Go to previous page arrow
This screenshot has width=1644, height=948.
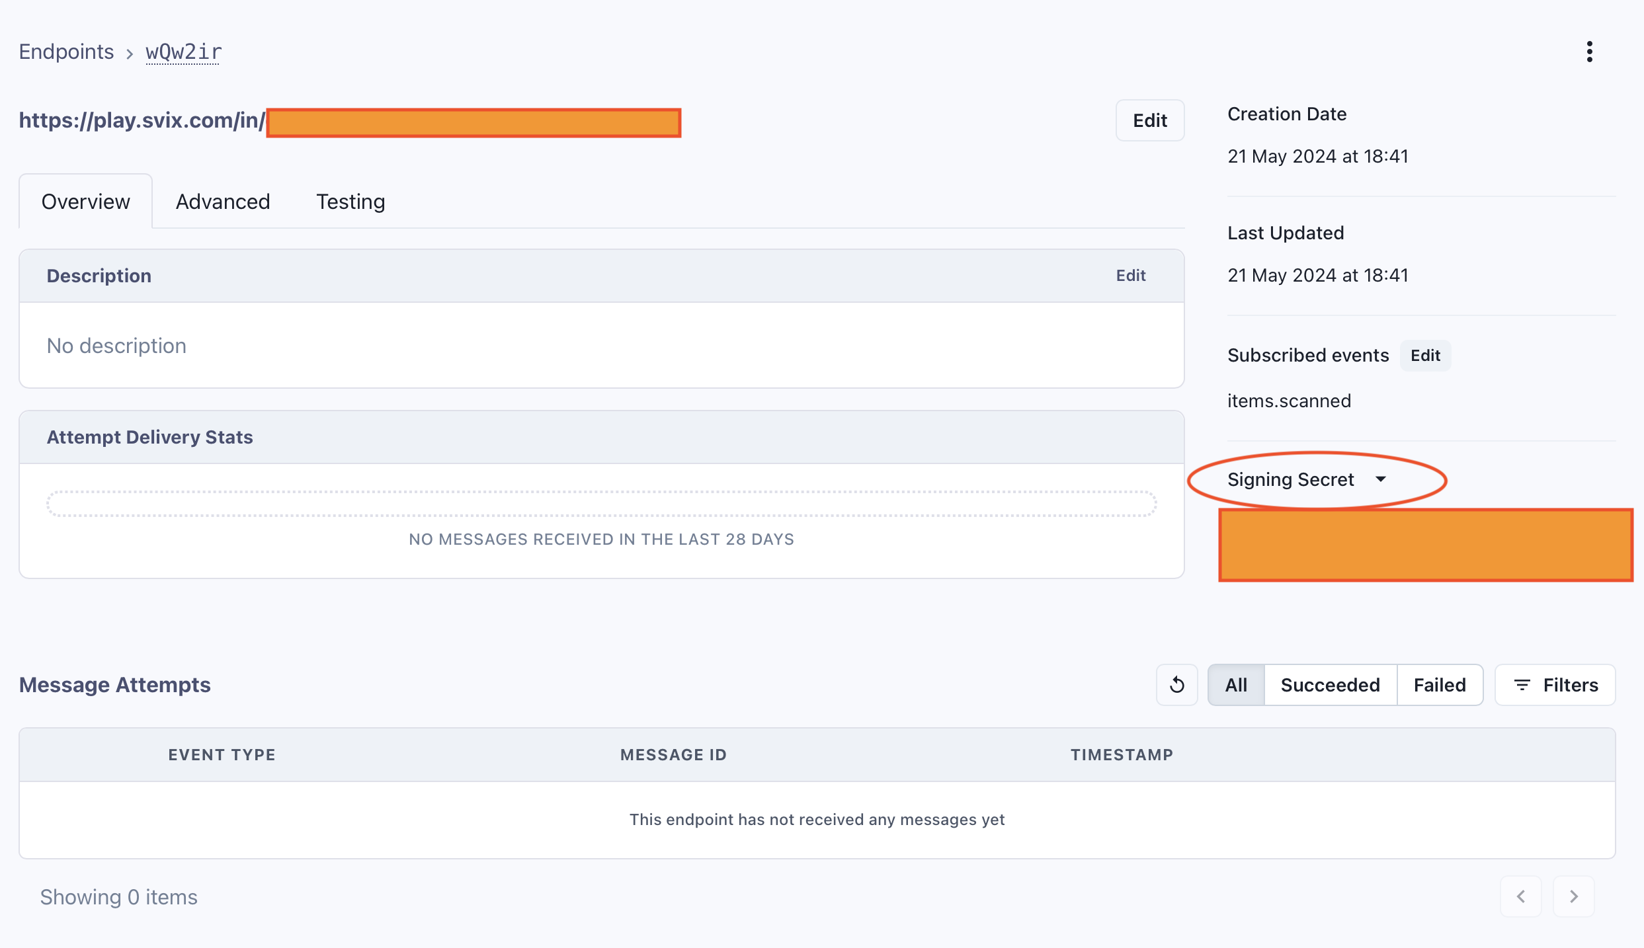point(1520,896)
